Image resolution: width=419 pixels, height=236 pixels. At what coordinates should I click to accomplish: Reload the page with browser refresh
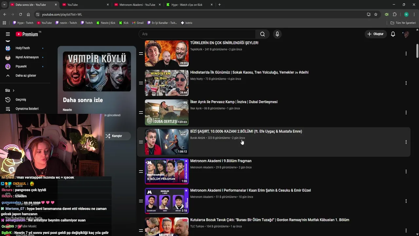20,14
